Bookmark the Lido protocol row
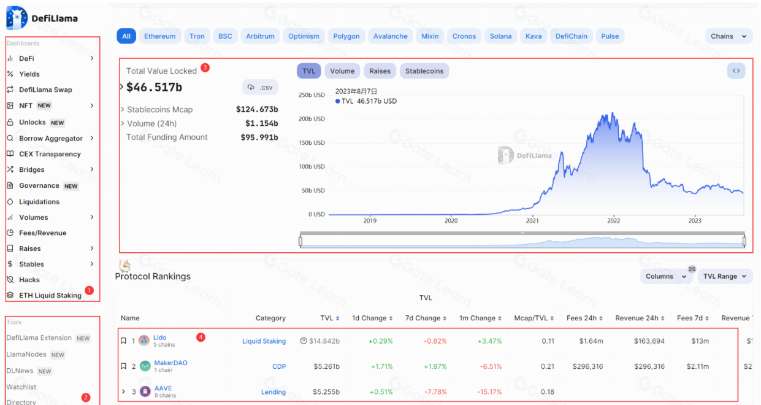 coord(123,341)
